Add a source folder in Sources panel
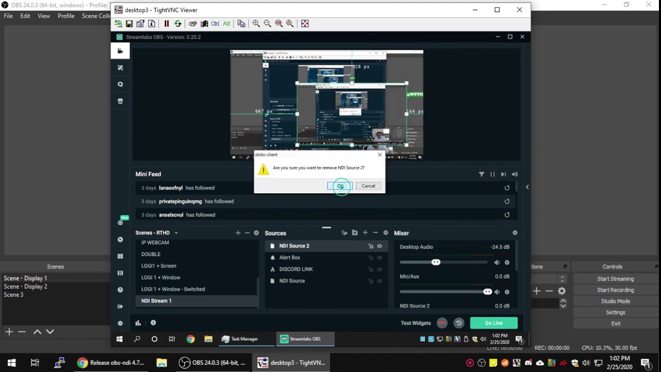661x372 pixels. [355, 233]
